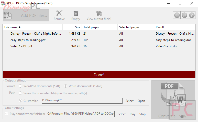This screenshot has width=198, height=122.
Task: Click the D:\WinningPC output path field
Action: [x=82, y=101]
